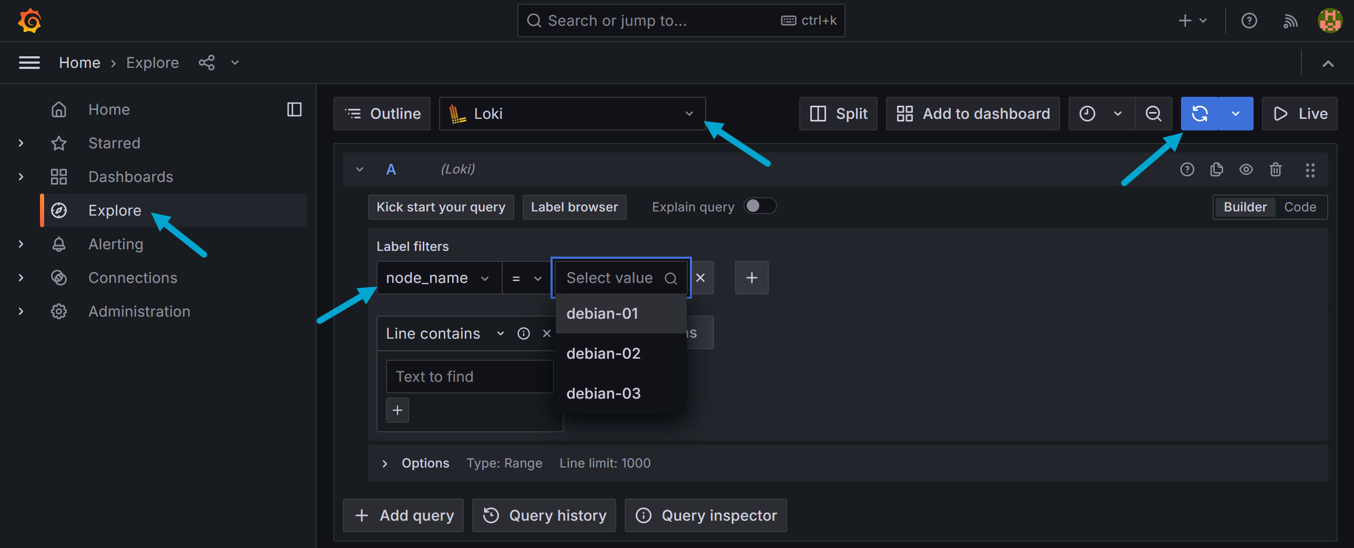This screenshot has height=548, width=1354.
Task: Open the Loki data source dropdown
Action: coord(572,113)
